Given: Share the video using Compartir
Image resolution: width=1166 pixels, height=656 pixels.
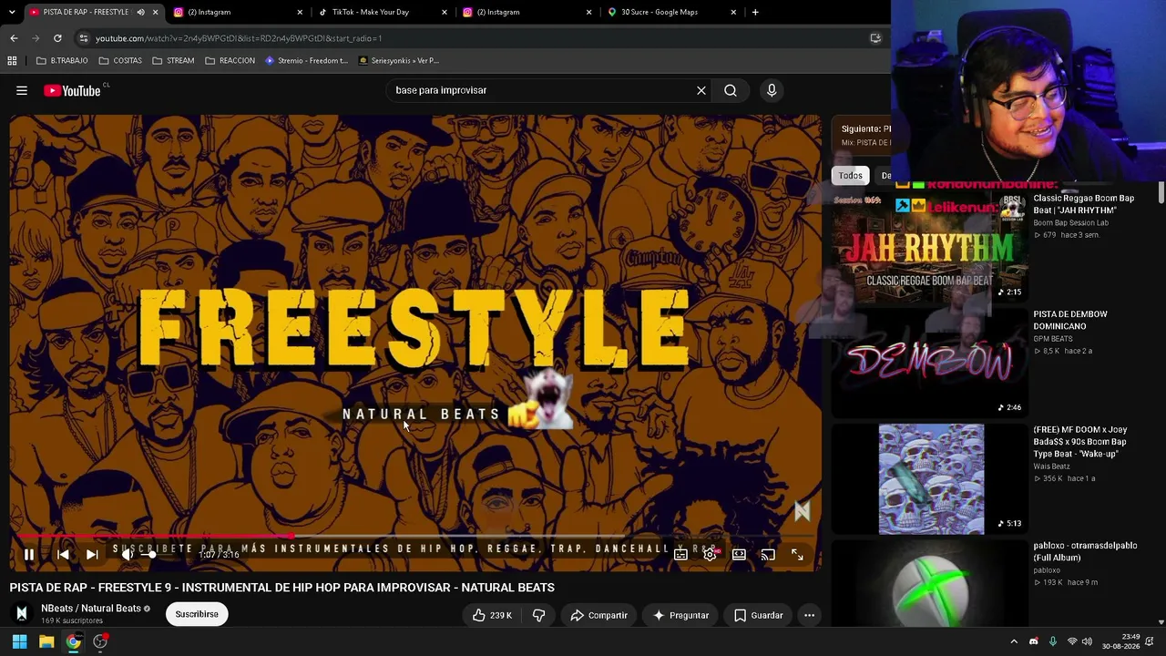Looking at the screenshot, I should [598, 615].
